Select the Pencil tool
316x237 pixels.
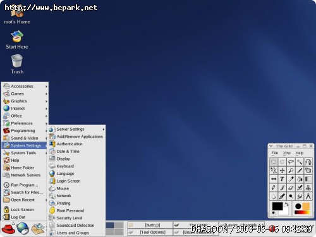(274, 188)
